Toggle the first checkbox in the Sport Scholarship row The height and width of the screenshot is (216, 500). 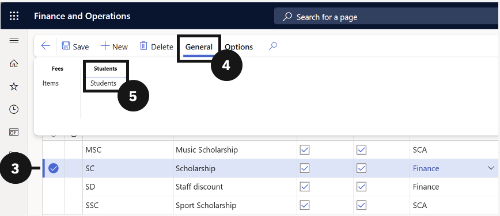pyautogui.click(x=305, y=205)
